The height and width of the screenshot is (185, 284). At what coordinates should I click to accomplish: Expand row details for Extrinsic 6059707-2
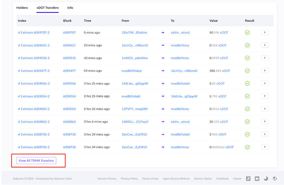[x=265, y=33]
